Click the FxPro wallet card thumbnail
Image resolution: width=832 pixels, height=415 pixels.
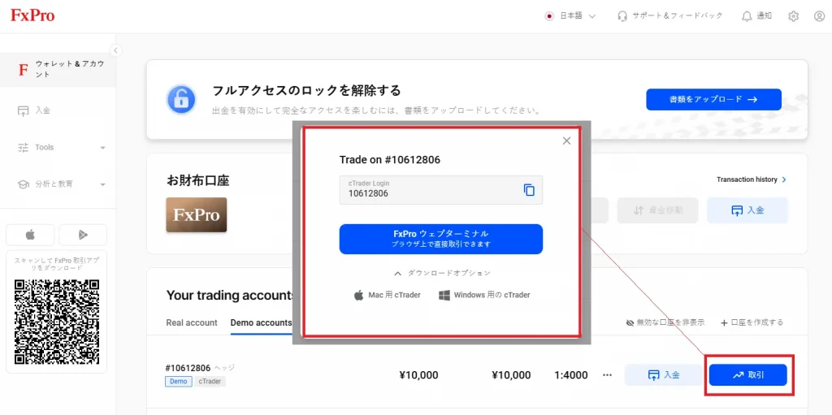(197, 215)
